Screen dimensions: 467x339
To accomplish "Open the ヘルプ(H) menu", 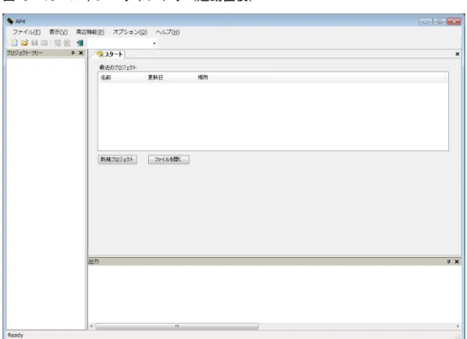I will pos(168,32).
